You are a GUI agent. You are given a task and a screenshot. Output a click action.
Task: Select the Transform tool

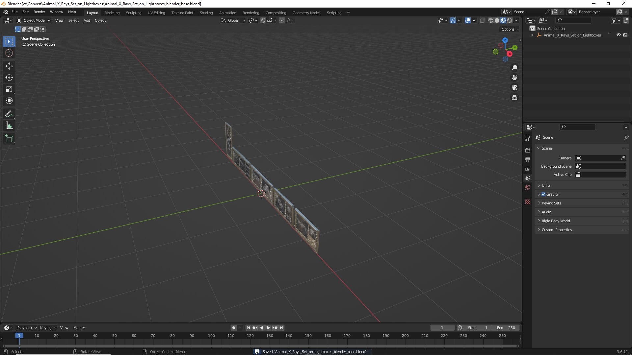[x=9, y=101]
